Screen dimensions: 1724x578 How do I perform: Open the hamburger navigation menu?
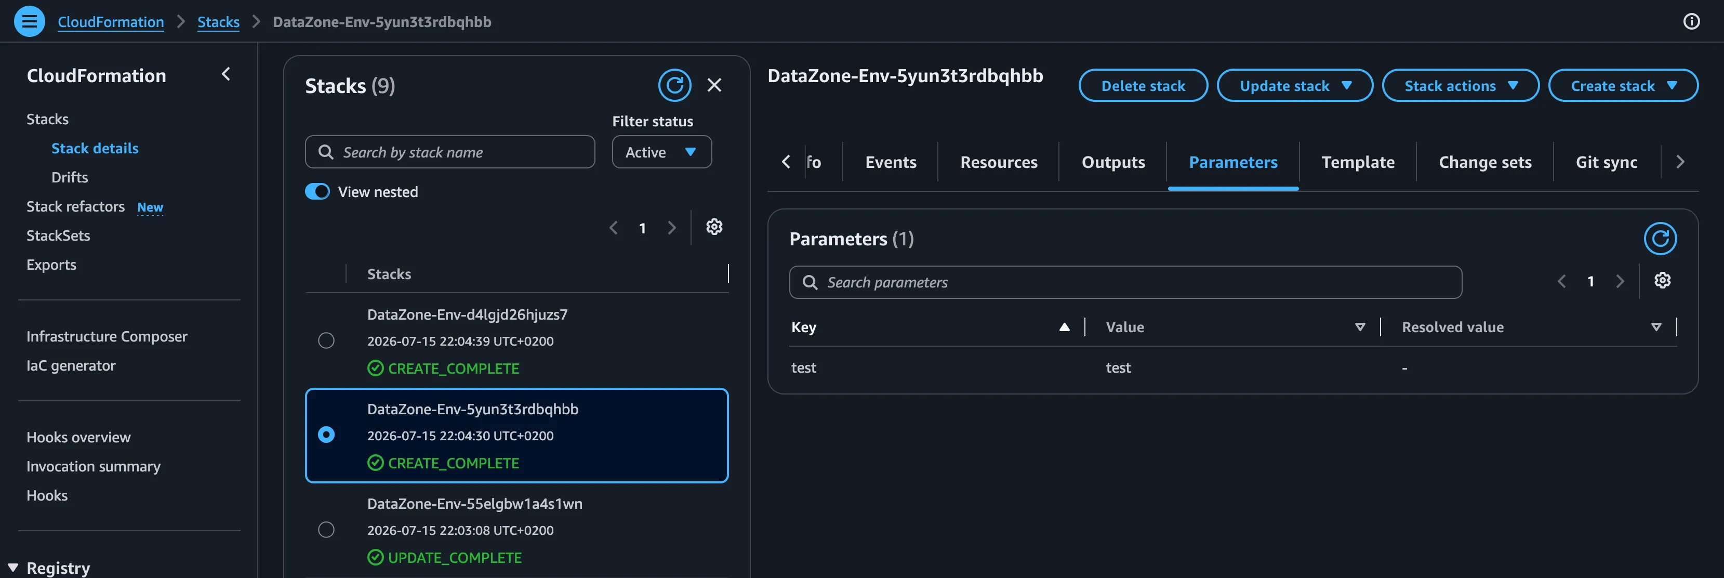pos(30,21)
